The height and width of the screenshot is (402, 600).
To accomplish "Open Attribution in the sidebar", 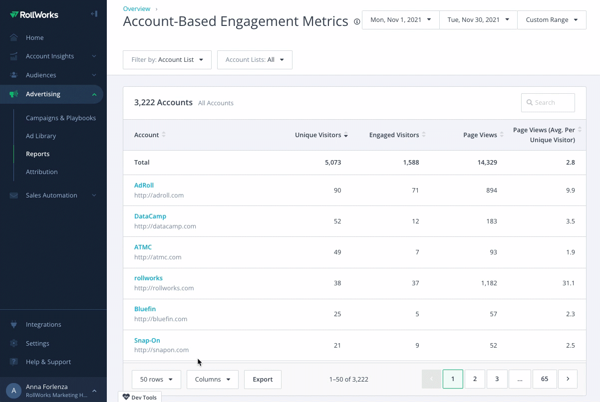I will [x=42, y=172].
